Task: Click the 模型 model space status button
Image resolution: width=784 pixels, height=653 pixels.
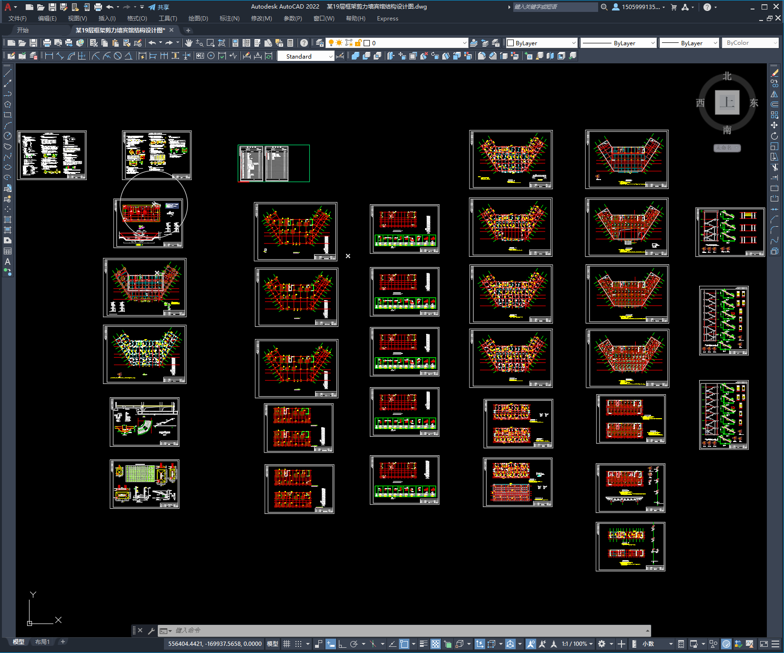Action: coord(272,644)
